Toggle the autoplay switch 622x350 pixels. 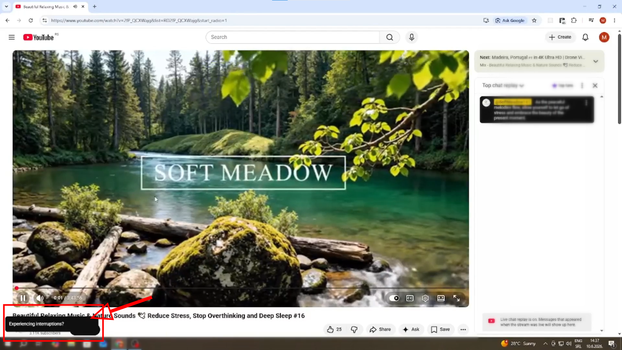point(394,298)
